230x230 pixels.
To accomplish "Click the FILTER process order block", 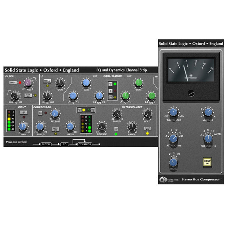I will (x=46, y=144).
